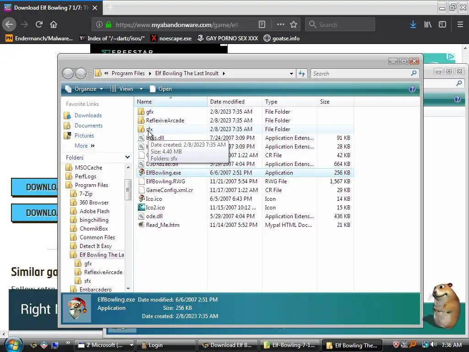Expand the 2 Microsoft taskbar group arrow

[131, 345]
